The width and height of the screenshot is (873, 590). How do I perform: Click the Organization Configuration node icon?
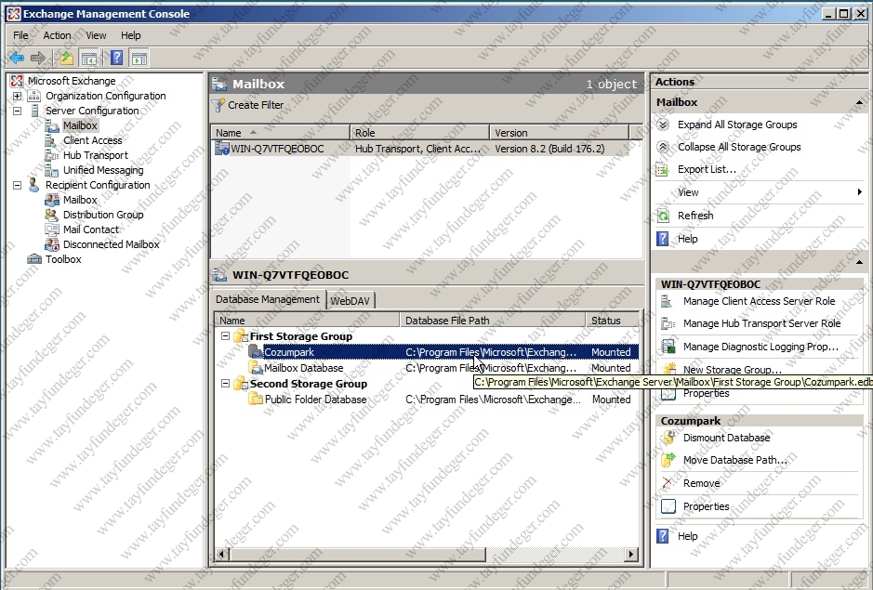click(x=34, y=96)
